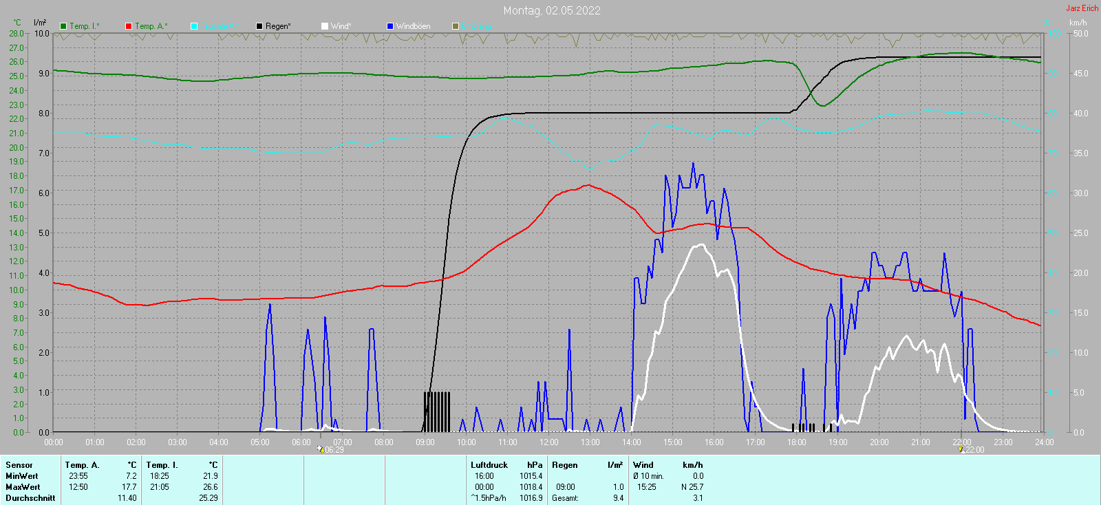Click the sunset icon at 22:00

click(x=961, y=449)
